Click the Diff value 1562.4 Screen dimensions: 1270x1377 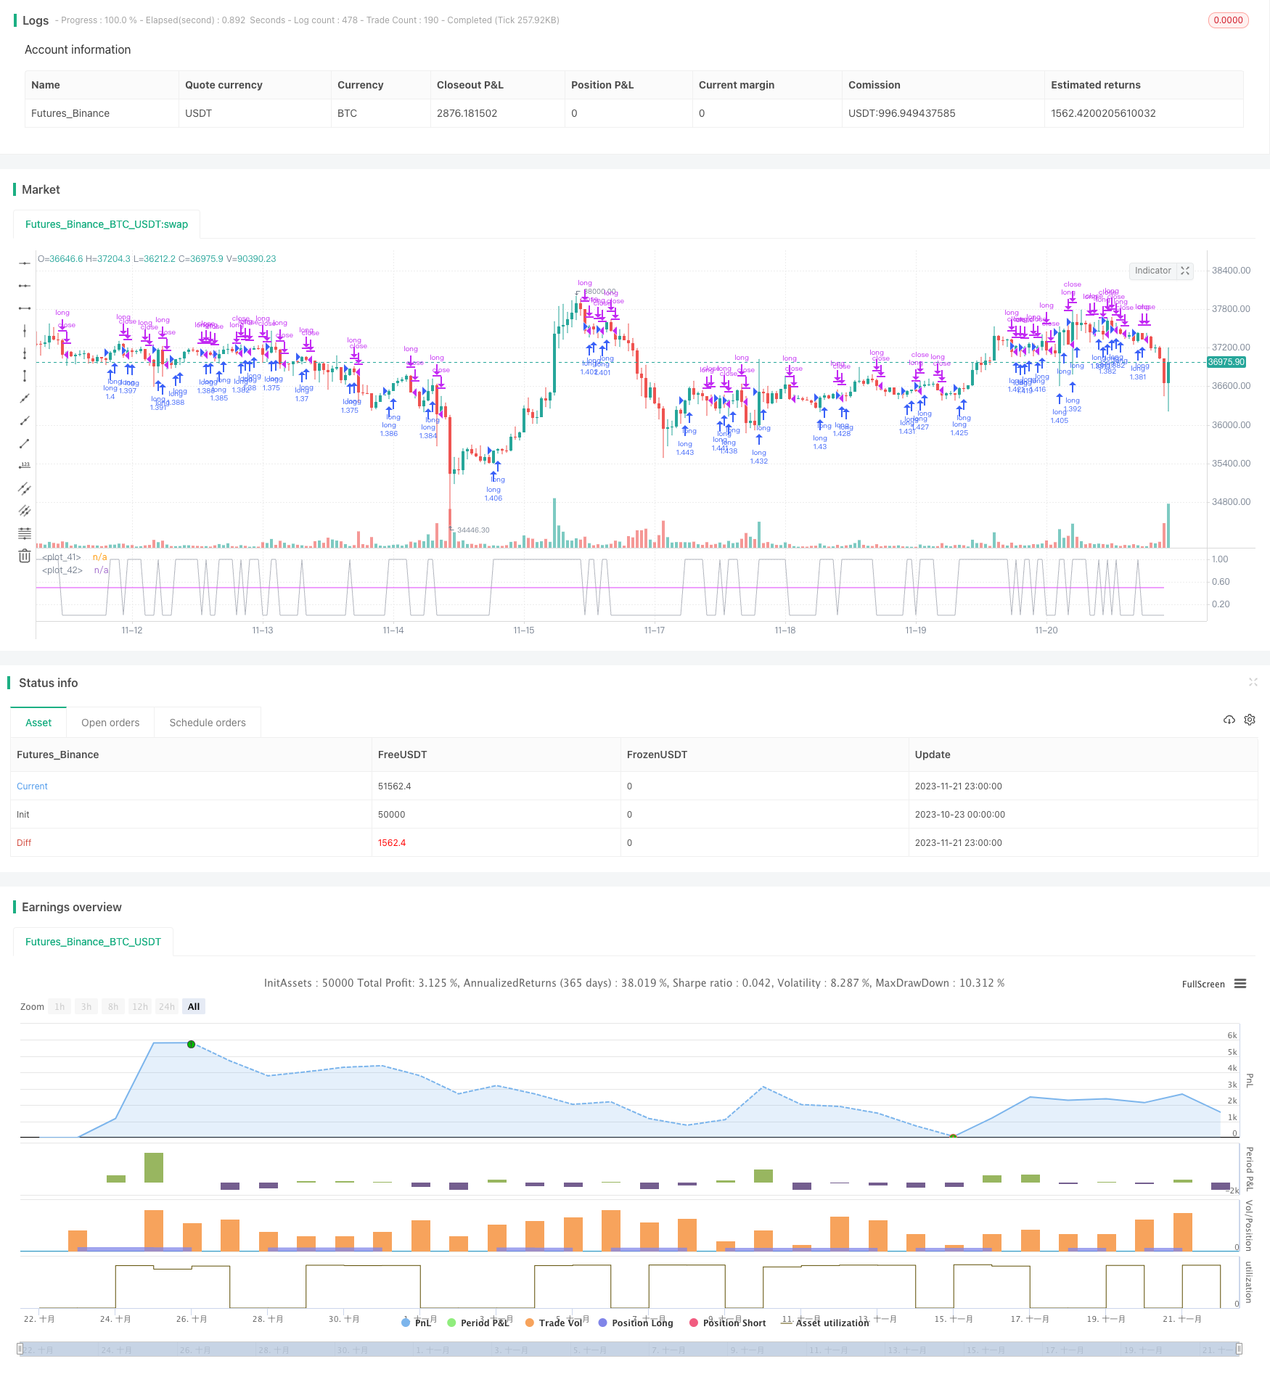pyautogui.click(x=391, y=842)
